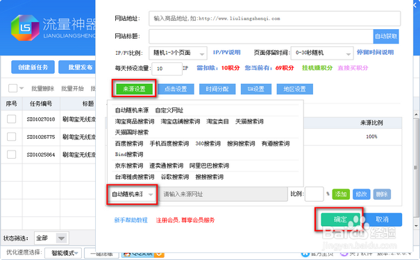Click 注册会员,尊享会员服务 link
The width and height of the screenshot is (420, 260).
[185, 220]
